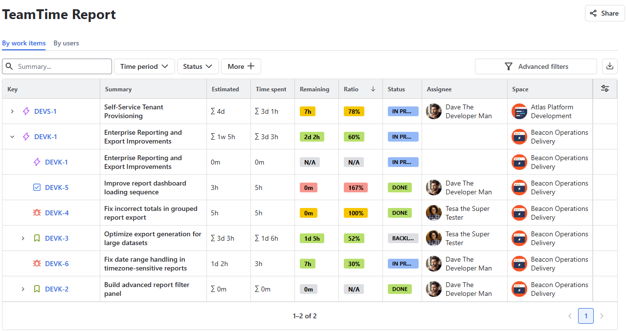
Task: Click the story bookmark icon for DEVK-3
Action: point(37,238)
